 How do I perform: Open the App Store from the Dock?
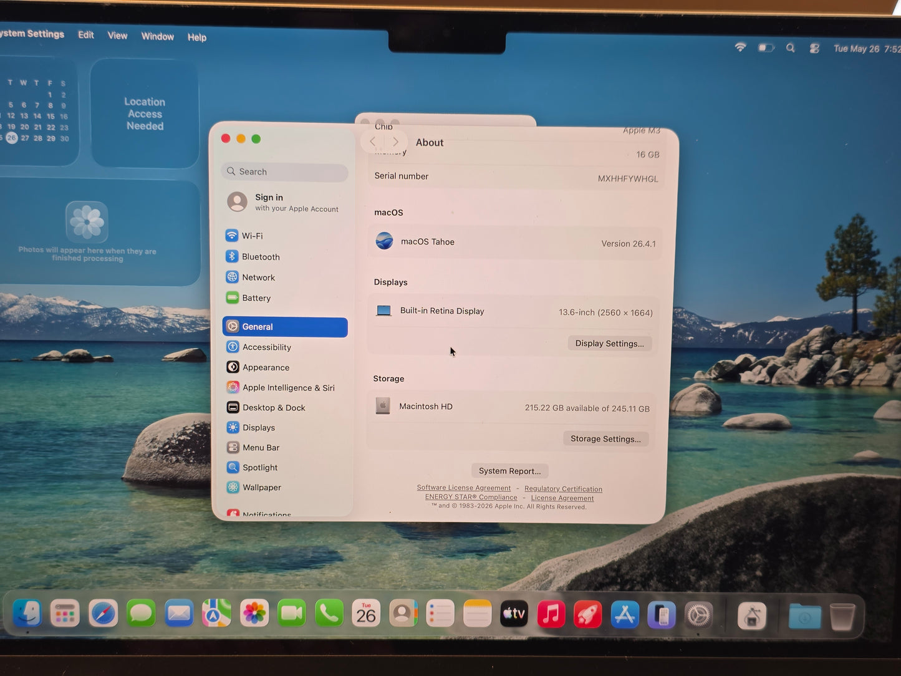click(625, 615)
